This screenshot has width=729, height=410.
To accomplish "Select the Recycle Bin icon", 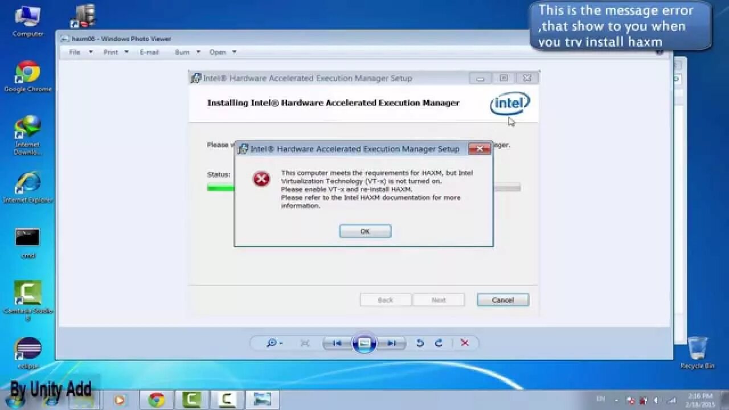I will pyautogui.click(x=697, y=352).
